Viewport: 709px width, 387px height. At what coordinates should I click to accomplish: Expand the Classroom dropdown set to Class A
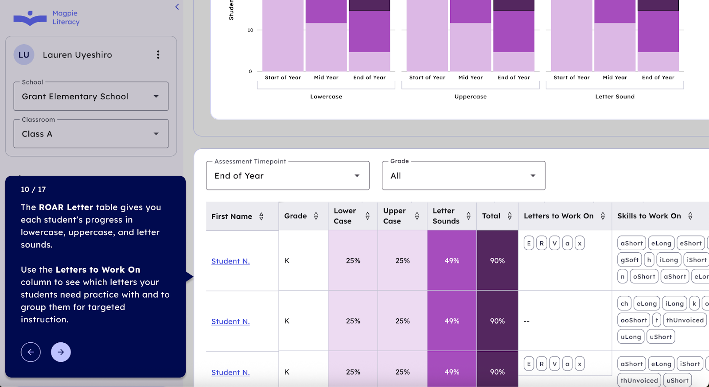[x=91, y=134]
